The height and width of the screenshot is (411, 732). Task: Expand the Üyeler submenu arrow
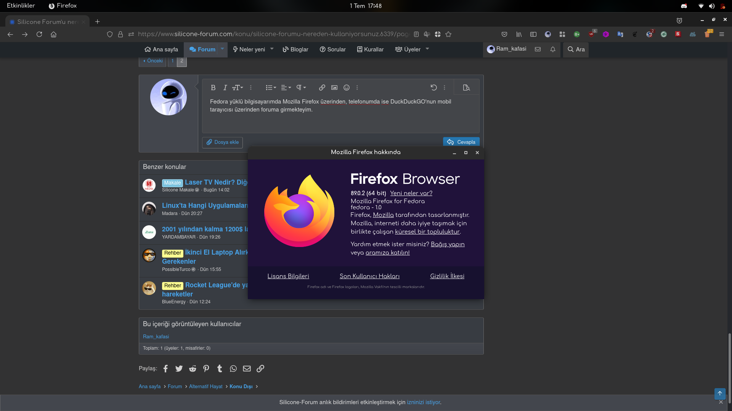427,49
